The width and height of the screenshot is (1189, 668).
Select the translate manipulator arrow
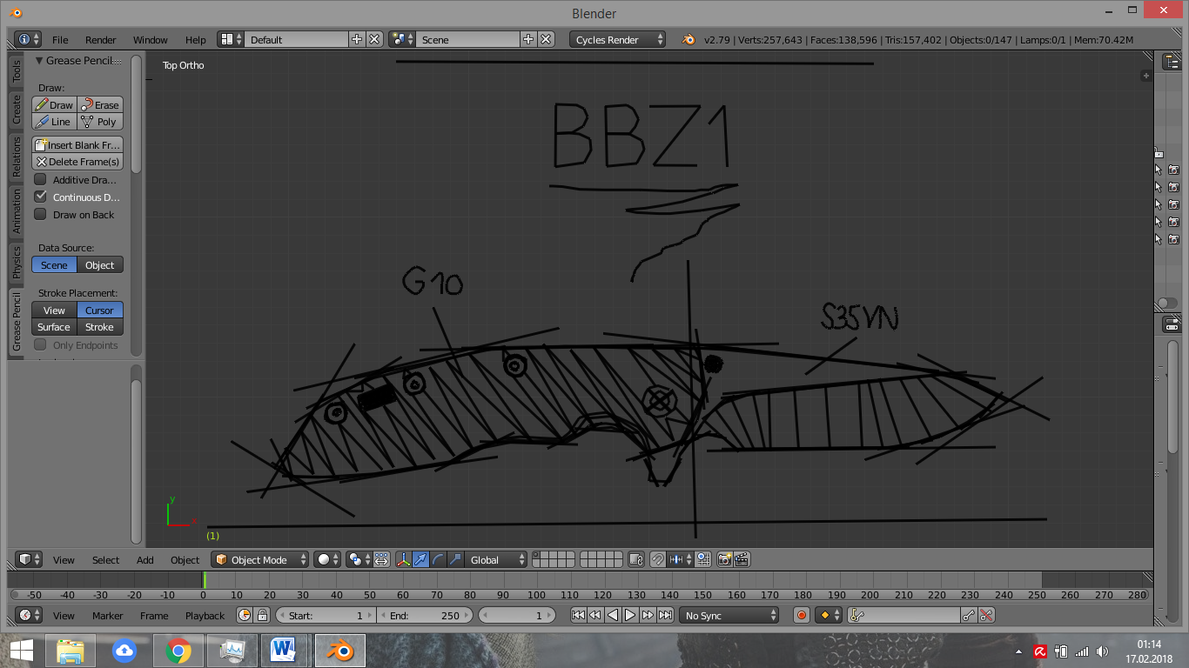[420, 560]
